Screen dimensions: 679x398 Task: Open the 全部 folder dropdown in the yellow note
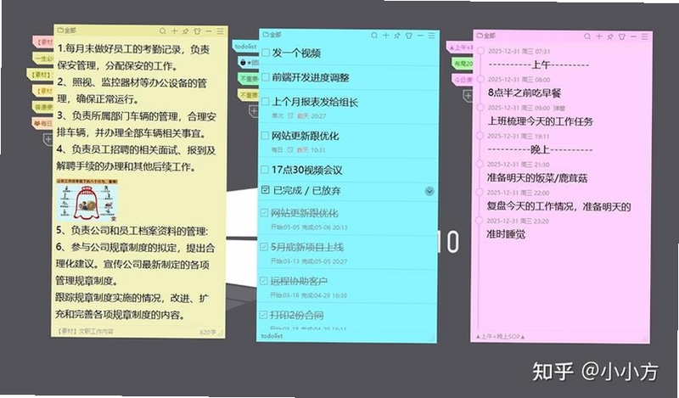coord(67,31)
